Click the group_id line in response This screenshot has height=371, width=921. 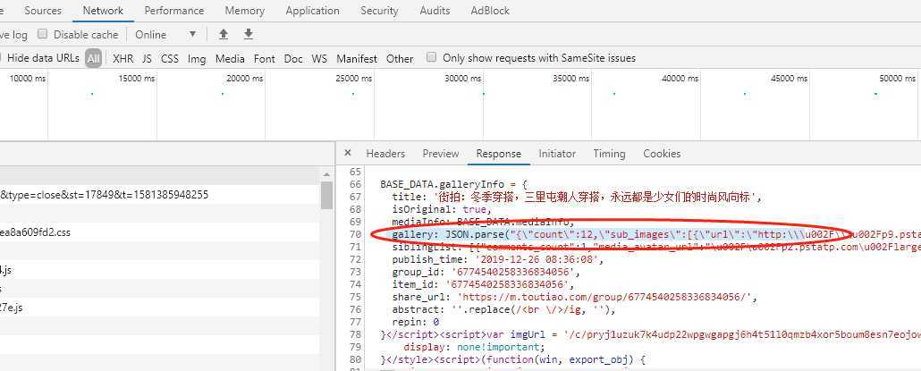coord(486,272)
